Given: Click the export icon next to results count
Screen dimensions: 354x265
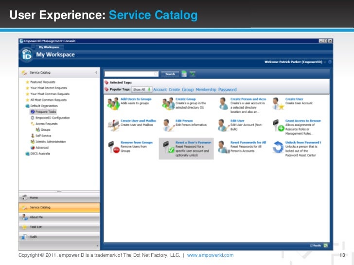Looking at the screenshot, I should tap(326, 246).
